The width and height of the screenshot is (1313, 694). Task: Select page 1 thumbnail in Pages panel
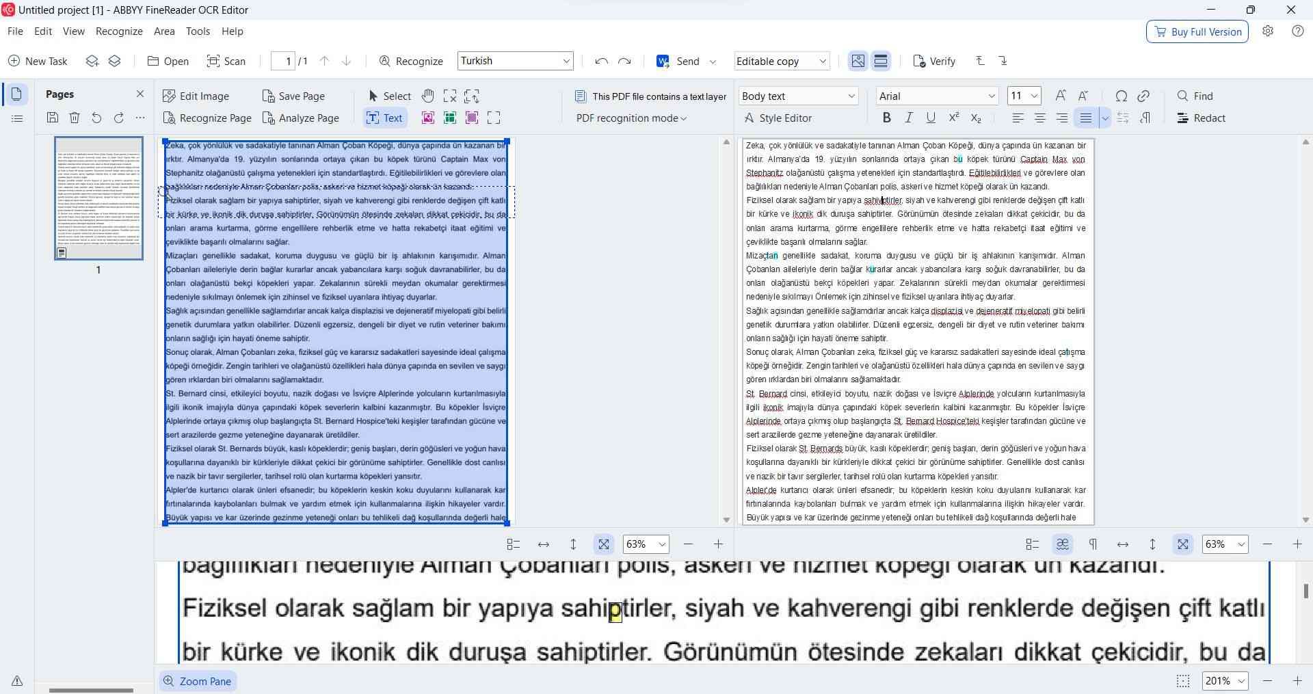click(x=98, y=198)
